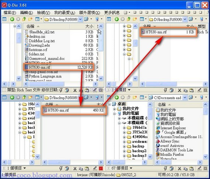The width and height of the screenshot is (210, 179).
Task: Click the up-folder icon in bottom-left pane toolbar
Action: click(24, 97)
